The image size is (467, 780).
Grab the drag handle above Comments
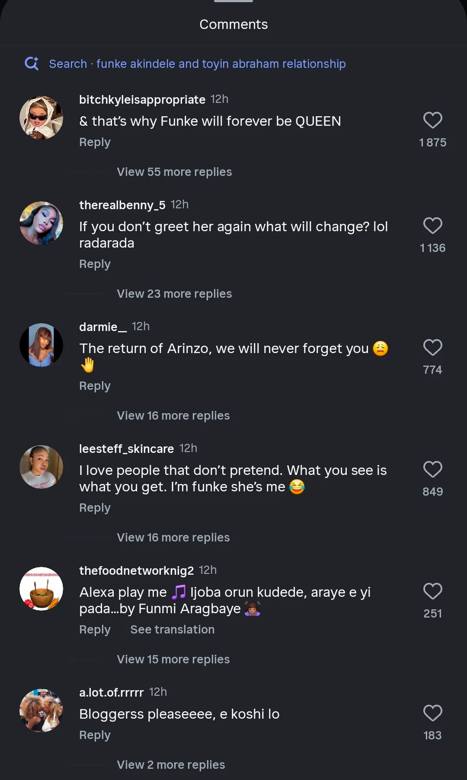(233, 1)
